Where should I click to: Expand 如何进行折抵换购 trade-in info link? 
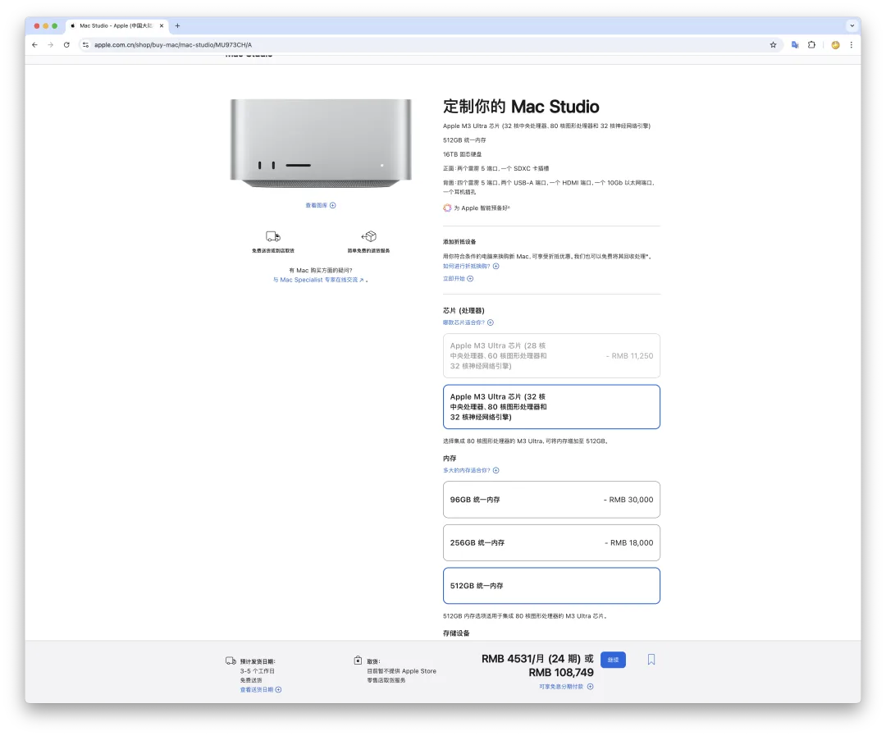[x=471, y=266]
